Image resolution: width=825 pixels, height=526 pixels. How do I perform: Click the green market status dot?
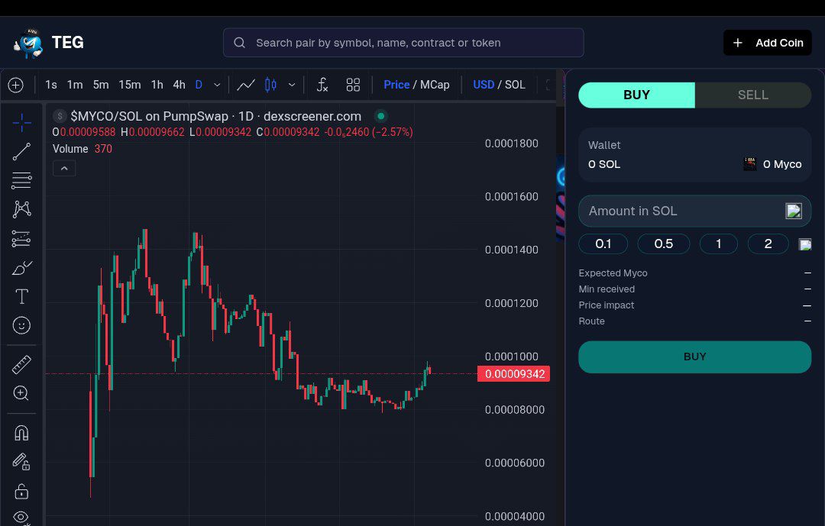381,116
